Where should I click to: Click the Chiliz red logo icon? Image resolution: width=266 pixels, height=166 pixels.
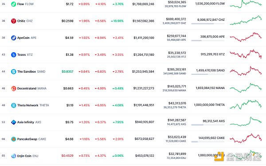click(13, 21)
